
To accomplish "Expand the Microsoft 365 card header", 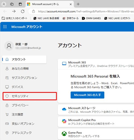I will (96, 64).
